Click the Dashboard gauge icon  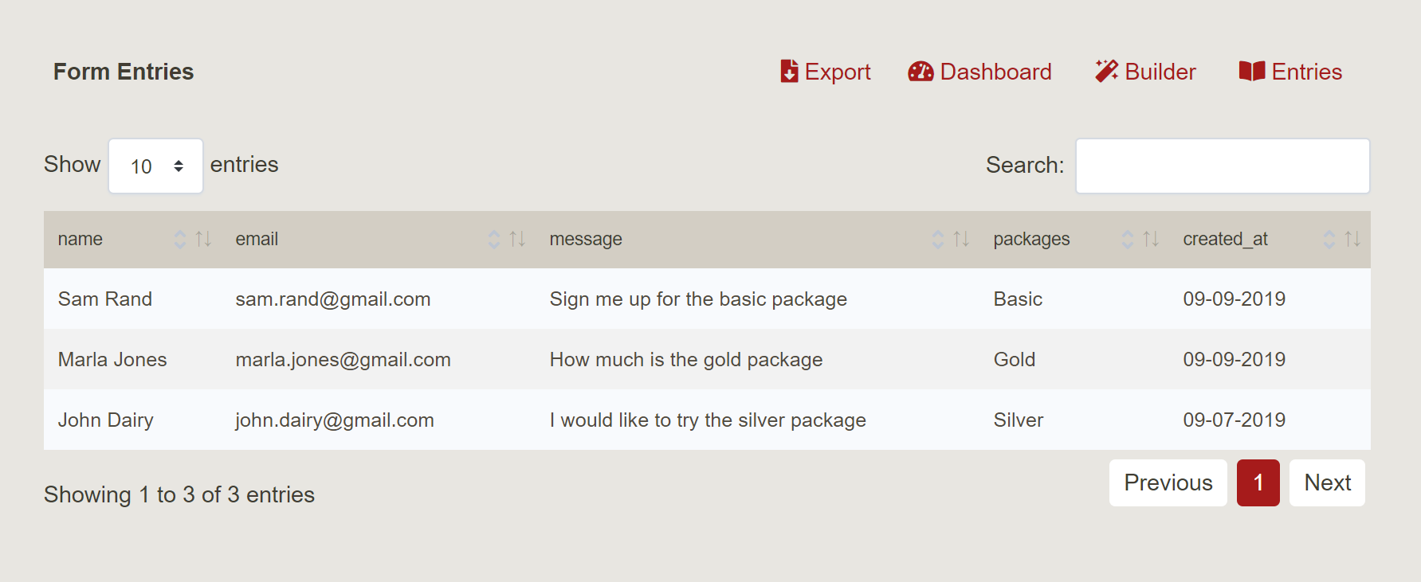(x=921, y=72)
